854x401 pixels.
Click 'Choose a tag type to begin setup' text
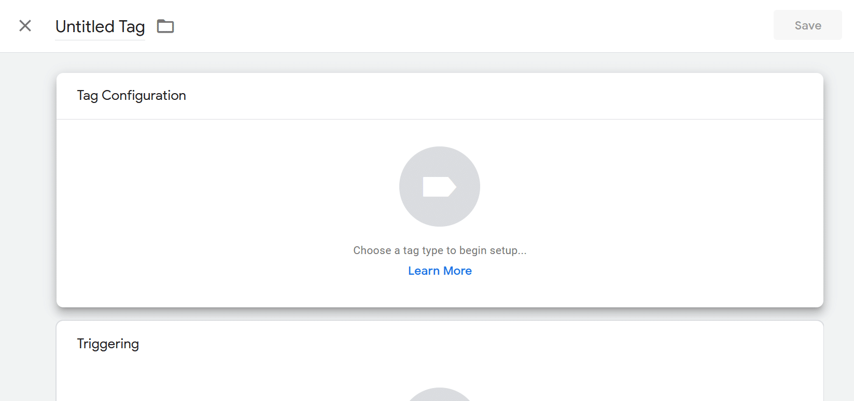point(440,250)
